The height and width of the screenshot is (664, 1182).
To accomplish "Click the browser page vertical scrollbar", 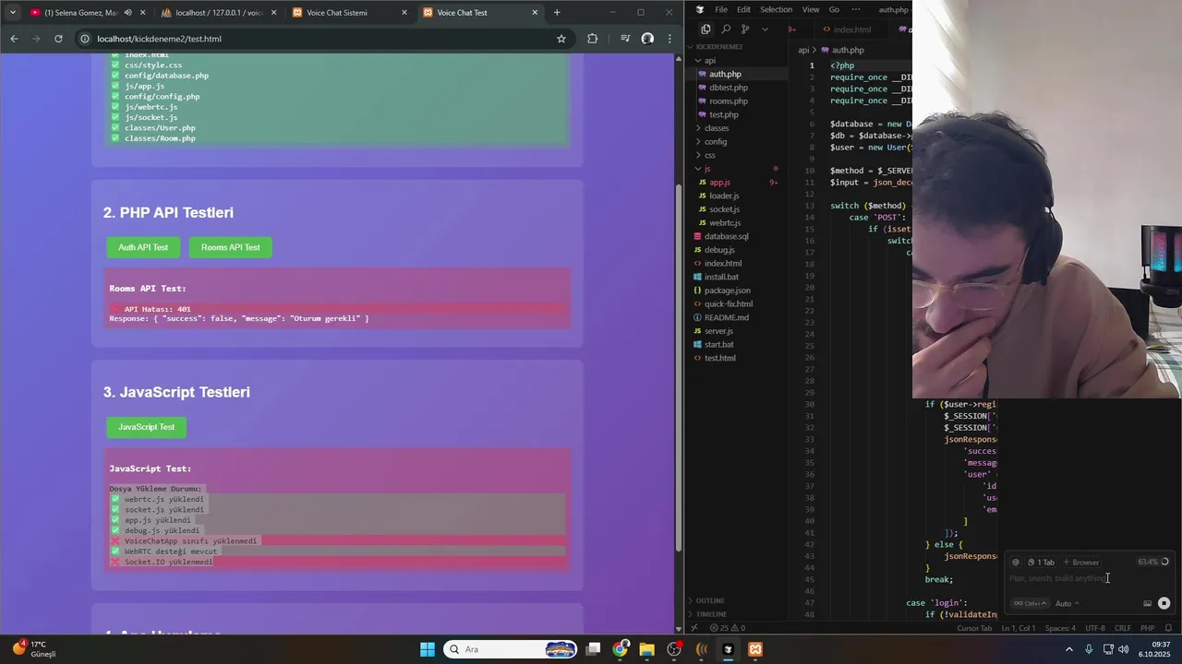I will [x=679, y=369].
